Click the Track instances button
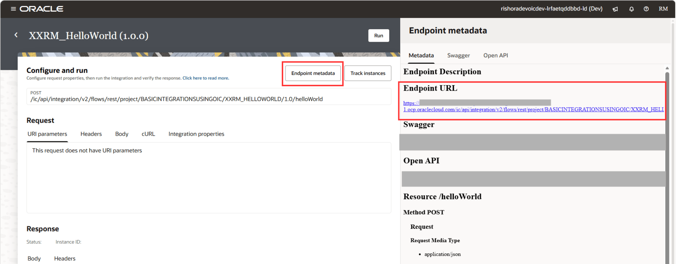This screenshot has height=264, width=677. (x=367, y=73)
